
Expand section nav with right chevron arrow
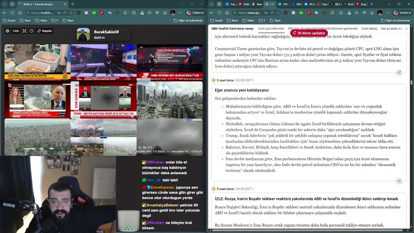(406, 28)
